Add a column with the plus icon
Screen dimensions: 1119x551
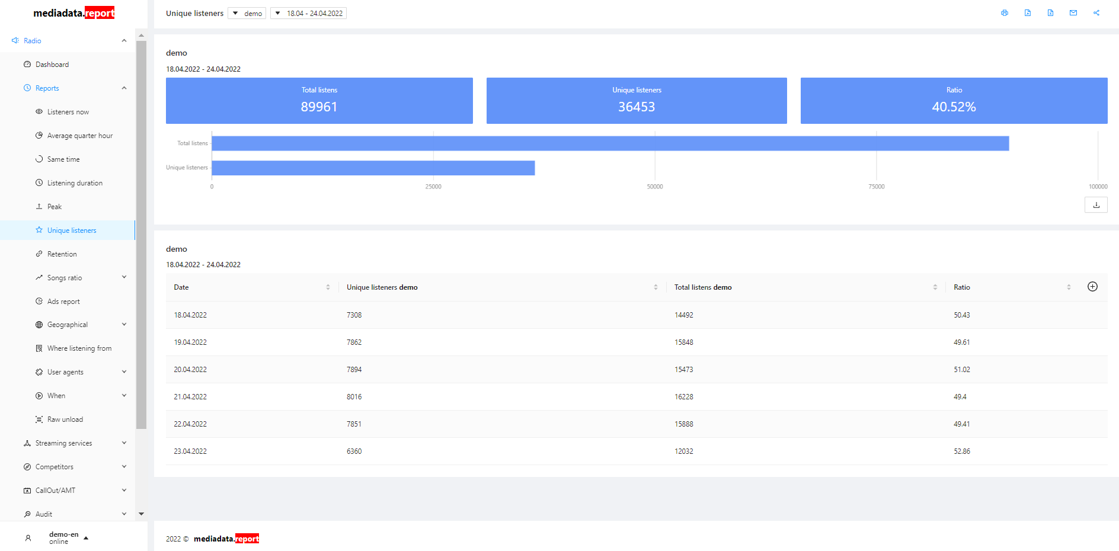pyautogui.click(x=1093, y=287)
